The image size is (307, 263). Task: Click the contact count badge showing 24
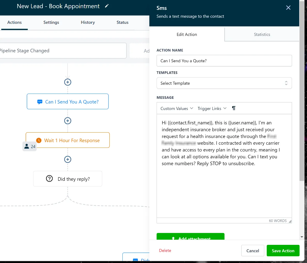pyautogui.click(x=30, y=146)
